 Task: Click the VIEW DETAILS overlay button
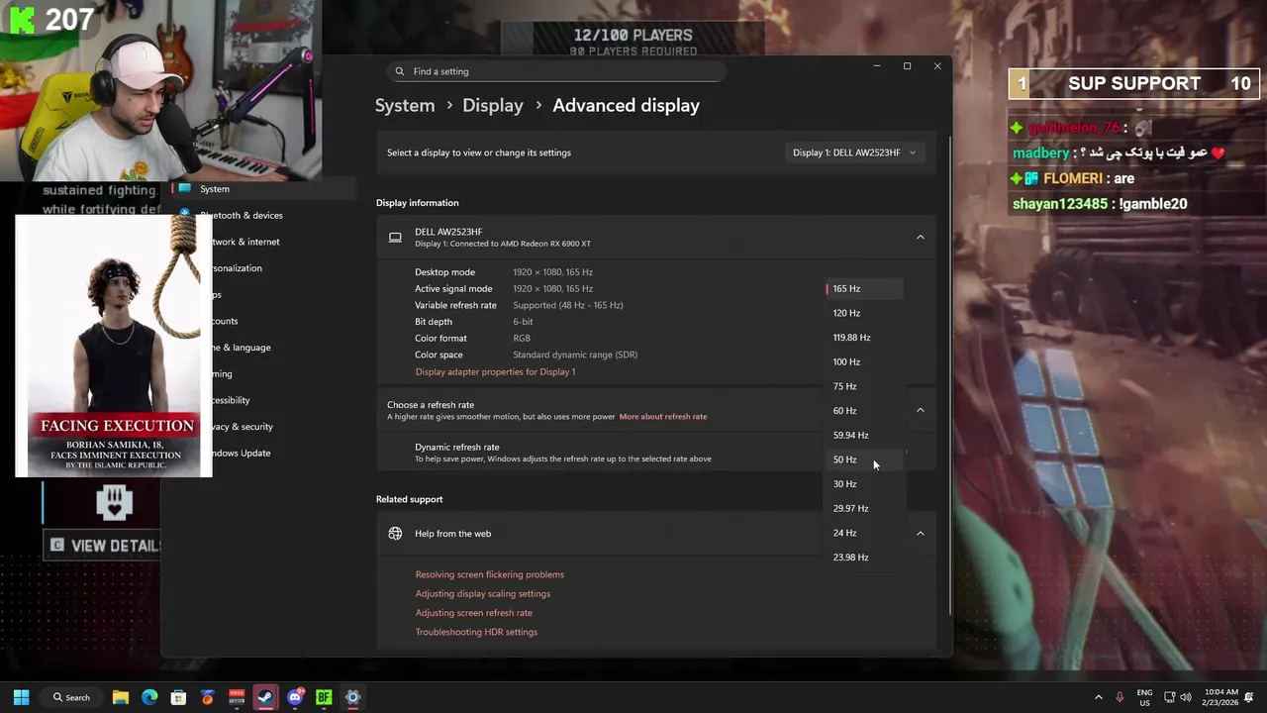(x=103, y=545)
